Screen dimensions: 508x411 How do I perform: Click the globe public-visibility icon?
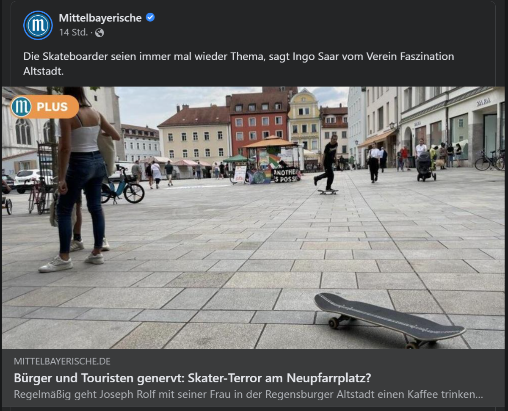[x=99, y=33]
